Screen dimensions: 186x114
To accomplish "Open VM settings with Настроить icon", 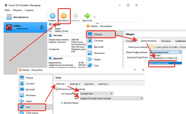I will tap(64, 16).
